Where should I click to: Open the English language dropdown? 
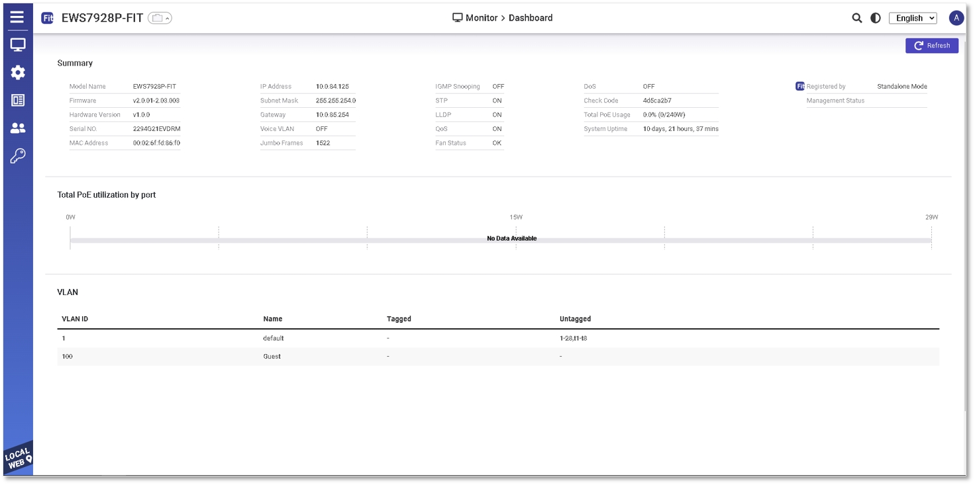[x=913, y=19]
